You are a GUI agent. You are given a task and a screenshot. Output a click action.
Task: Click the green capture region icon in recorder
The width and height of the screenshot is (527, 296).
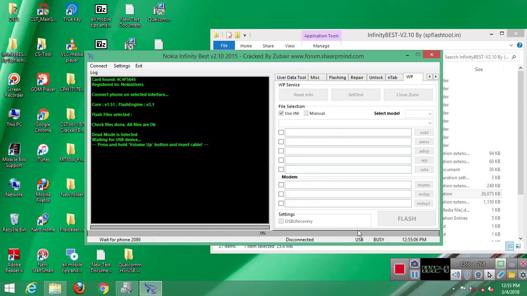[x=501, y=264]
